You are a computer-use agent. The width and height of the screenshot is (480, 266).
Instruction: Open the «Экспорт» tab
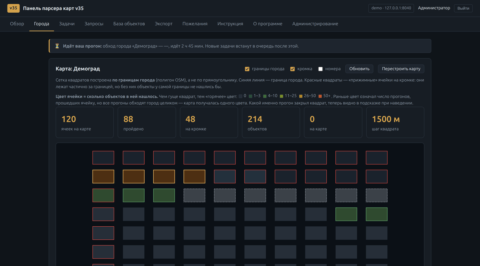click(164, 24)
